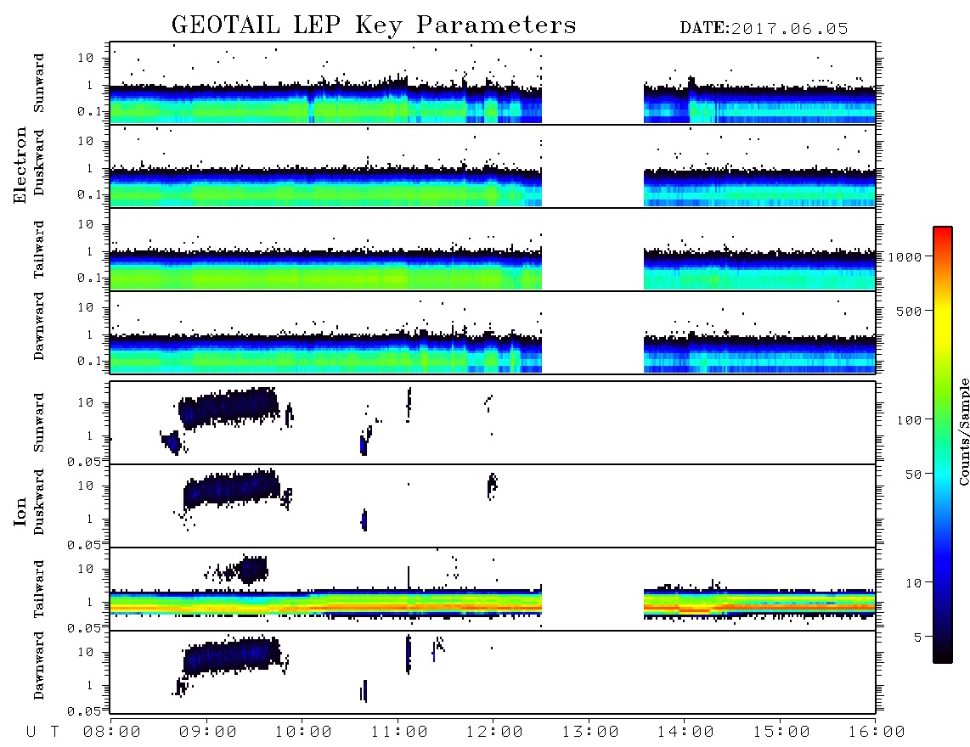Click the 13:00 time tick label
The height and width of the screenshot is (747, 970).
click(590, 733)
